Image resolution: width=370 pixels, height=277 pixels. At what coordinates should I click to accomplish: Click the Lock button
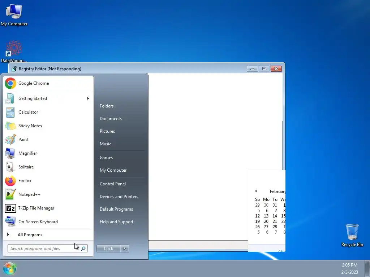(x=108, y=248)
